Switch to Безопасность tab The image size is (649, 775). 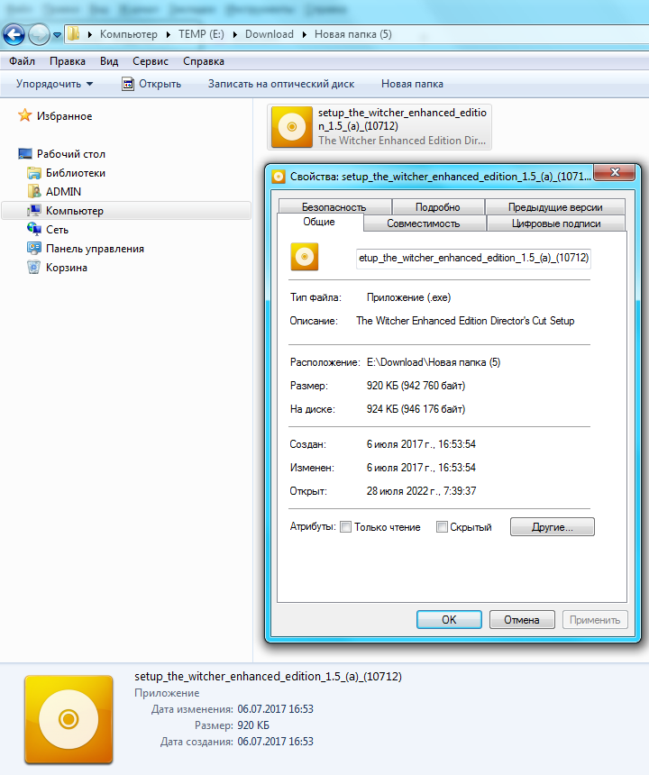[334, 206]
